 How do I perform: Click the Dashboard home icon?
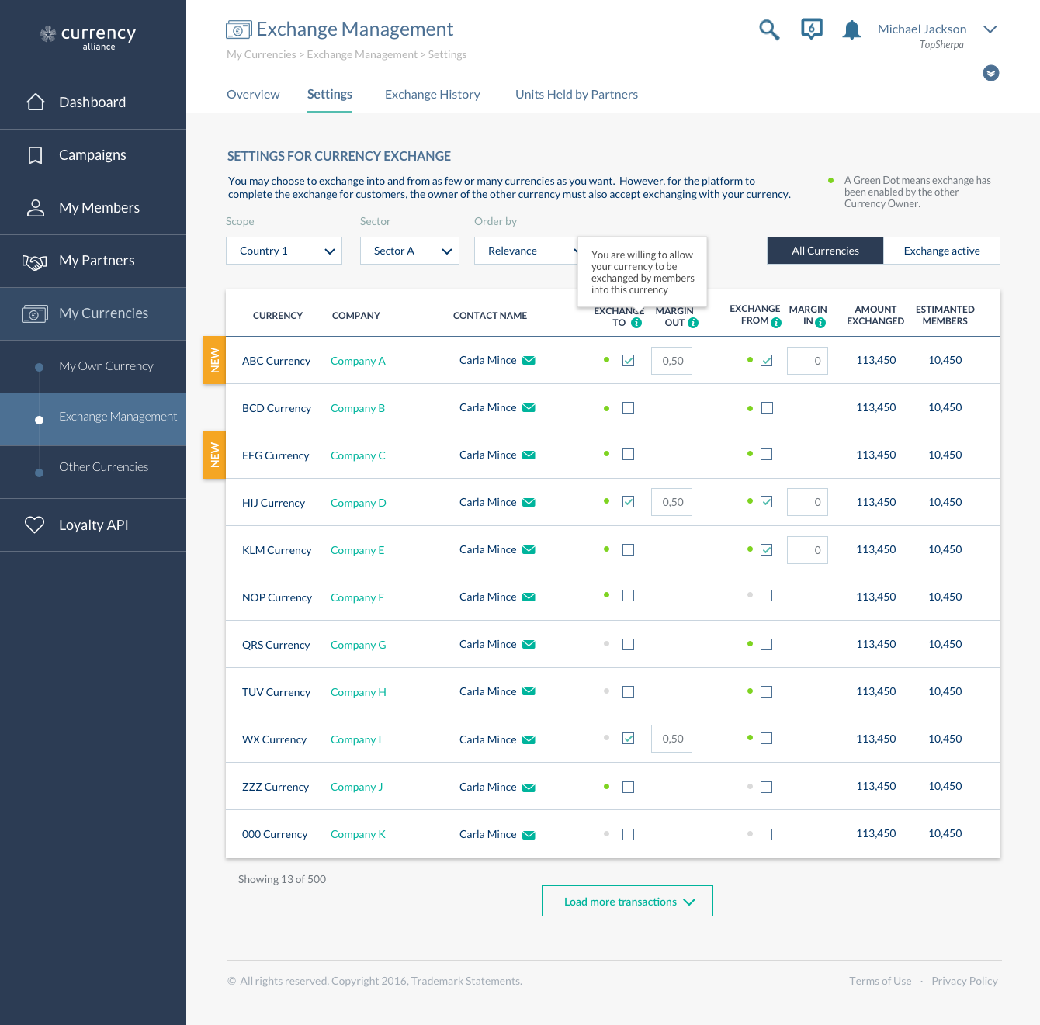click(36, 102)
